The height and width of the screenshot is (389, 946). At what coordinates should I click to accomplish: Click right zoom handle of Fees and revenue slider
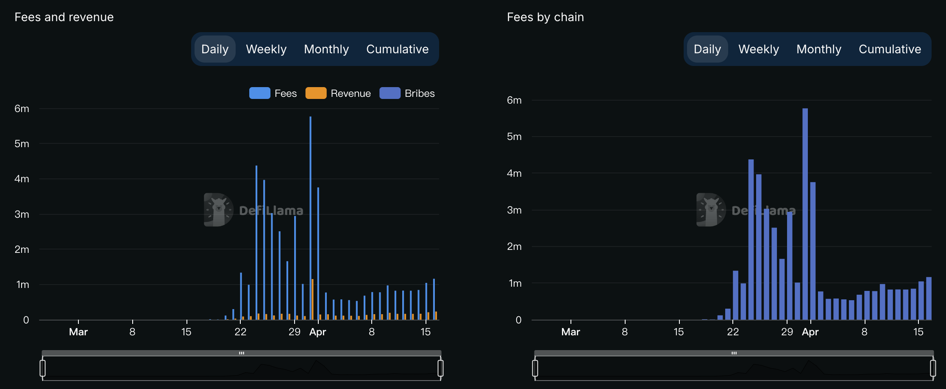(x=440, y=368)
